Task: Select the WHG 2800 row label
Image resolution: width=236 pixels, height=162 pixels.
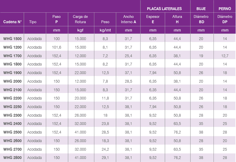Action: pos(12,158)
